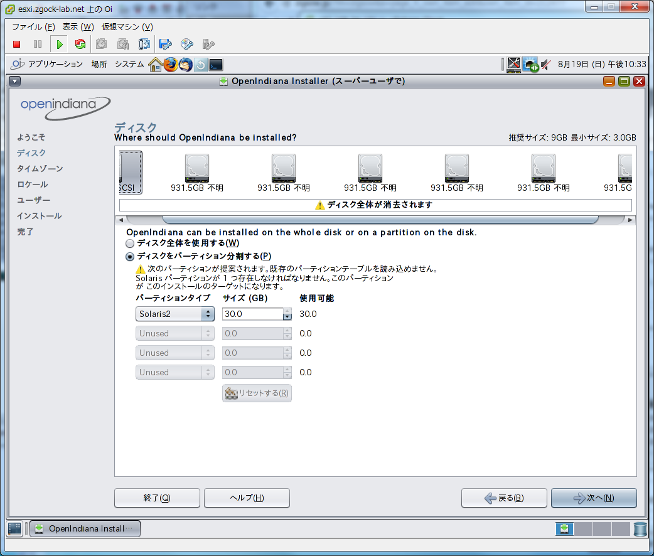
Task: Open the 仮想マシン(V) menu
Action: tap(127, 27)
